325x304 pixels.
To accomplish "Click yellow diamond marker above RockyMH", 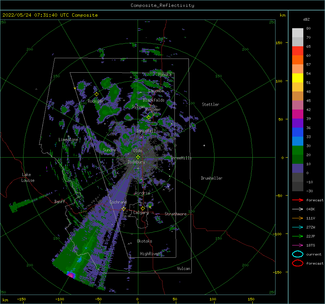I will coord(96,94).
